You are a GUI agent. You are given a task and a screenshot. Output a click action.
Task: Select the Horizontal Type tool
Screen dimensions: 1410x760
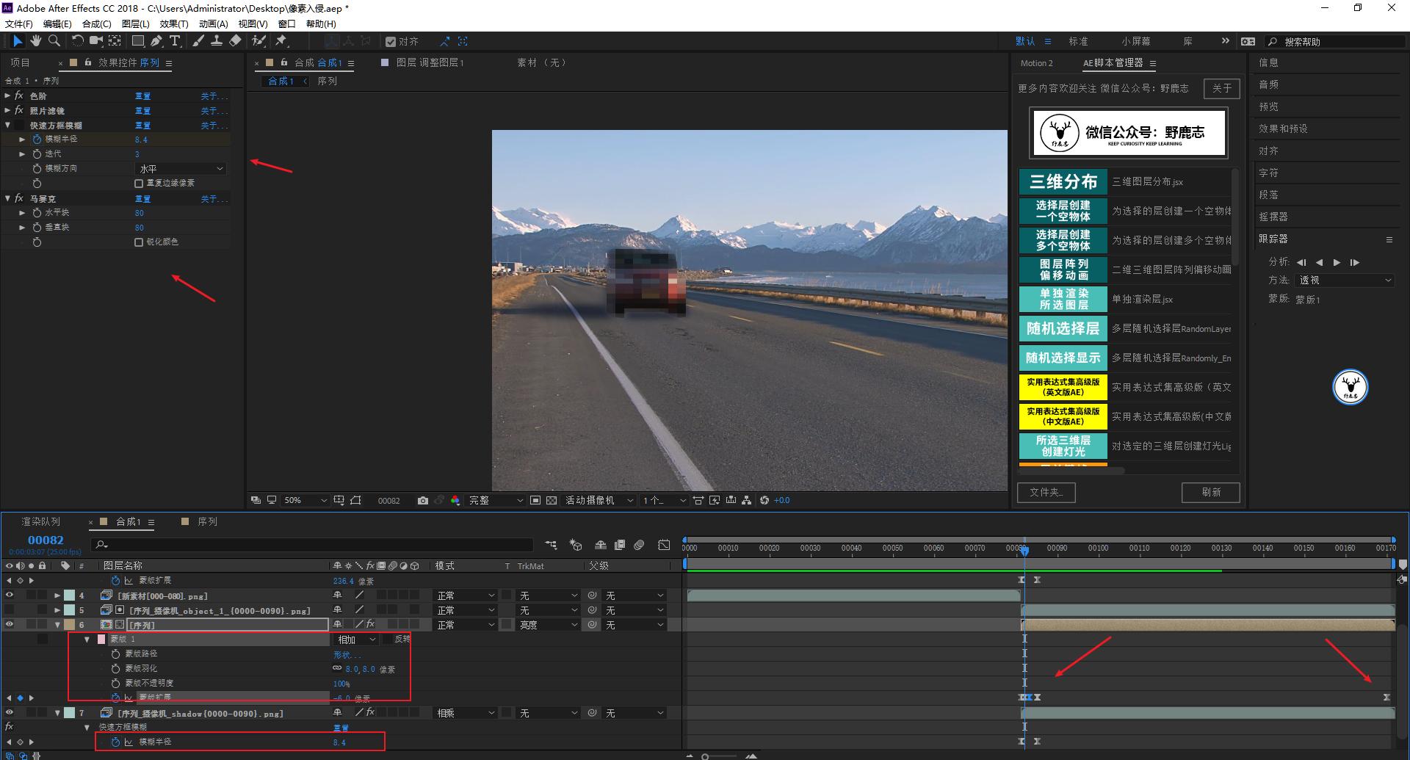click(175, 41)
